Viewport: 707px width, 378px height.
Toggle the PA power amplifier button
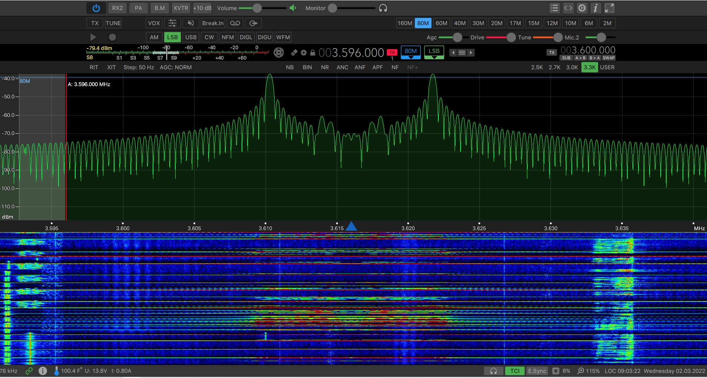(x=138, y=8)
